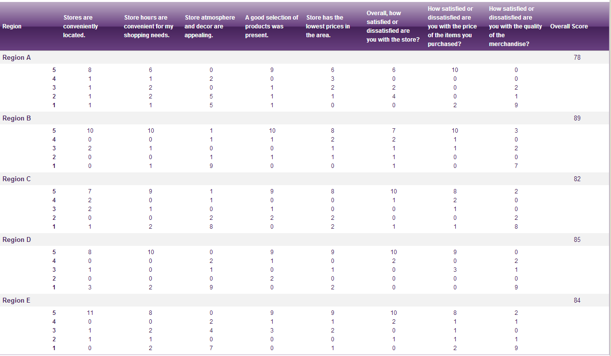Select Region B's overall score 89

[x=577, y=118]
